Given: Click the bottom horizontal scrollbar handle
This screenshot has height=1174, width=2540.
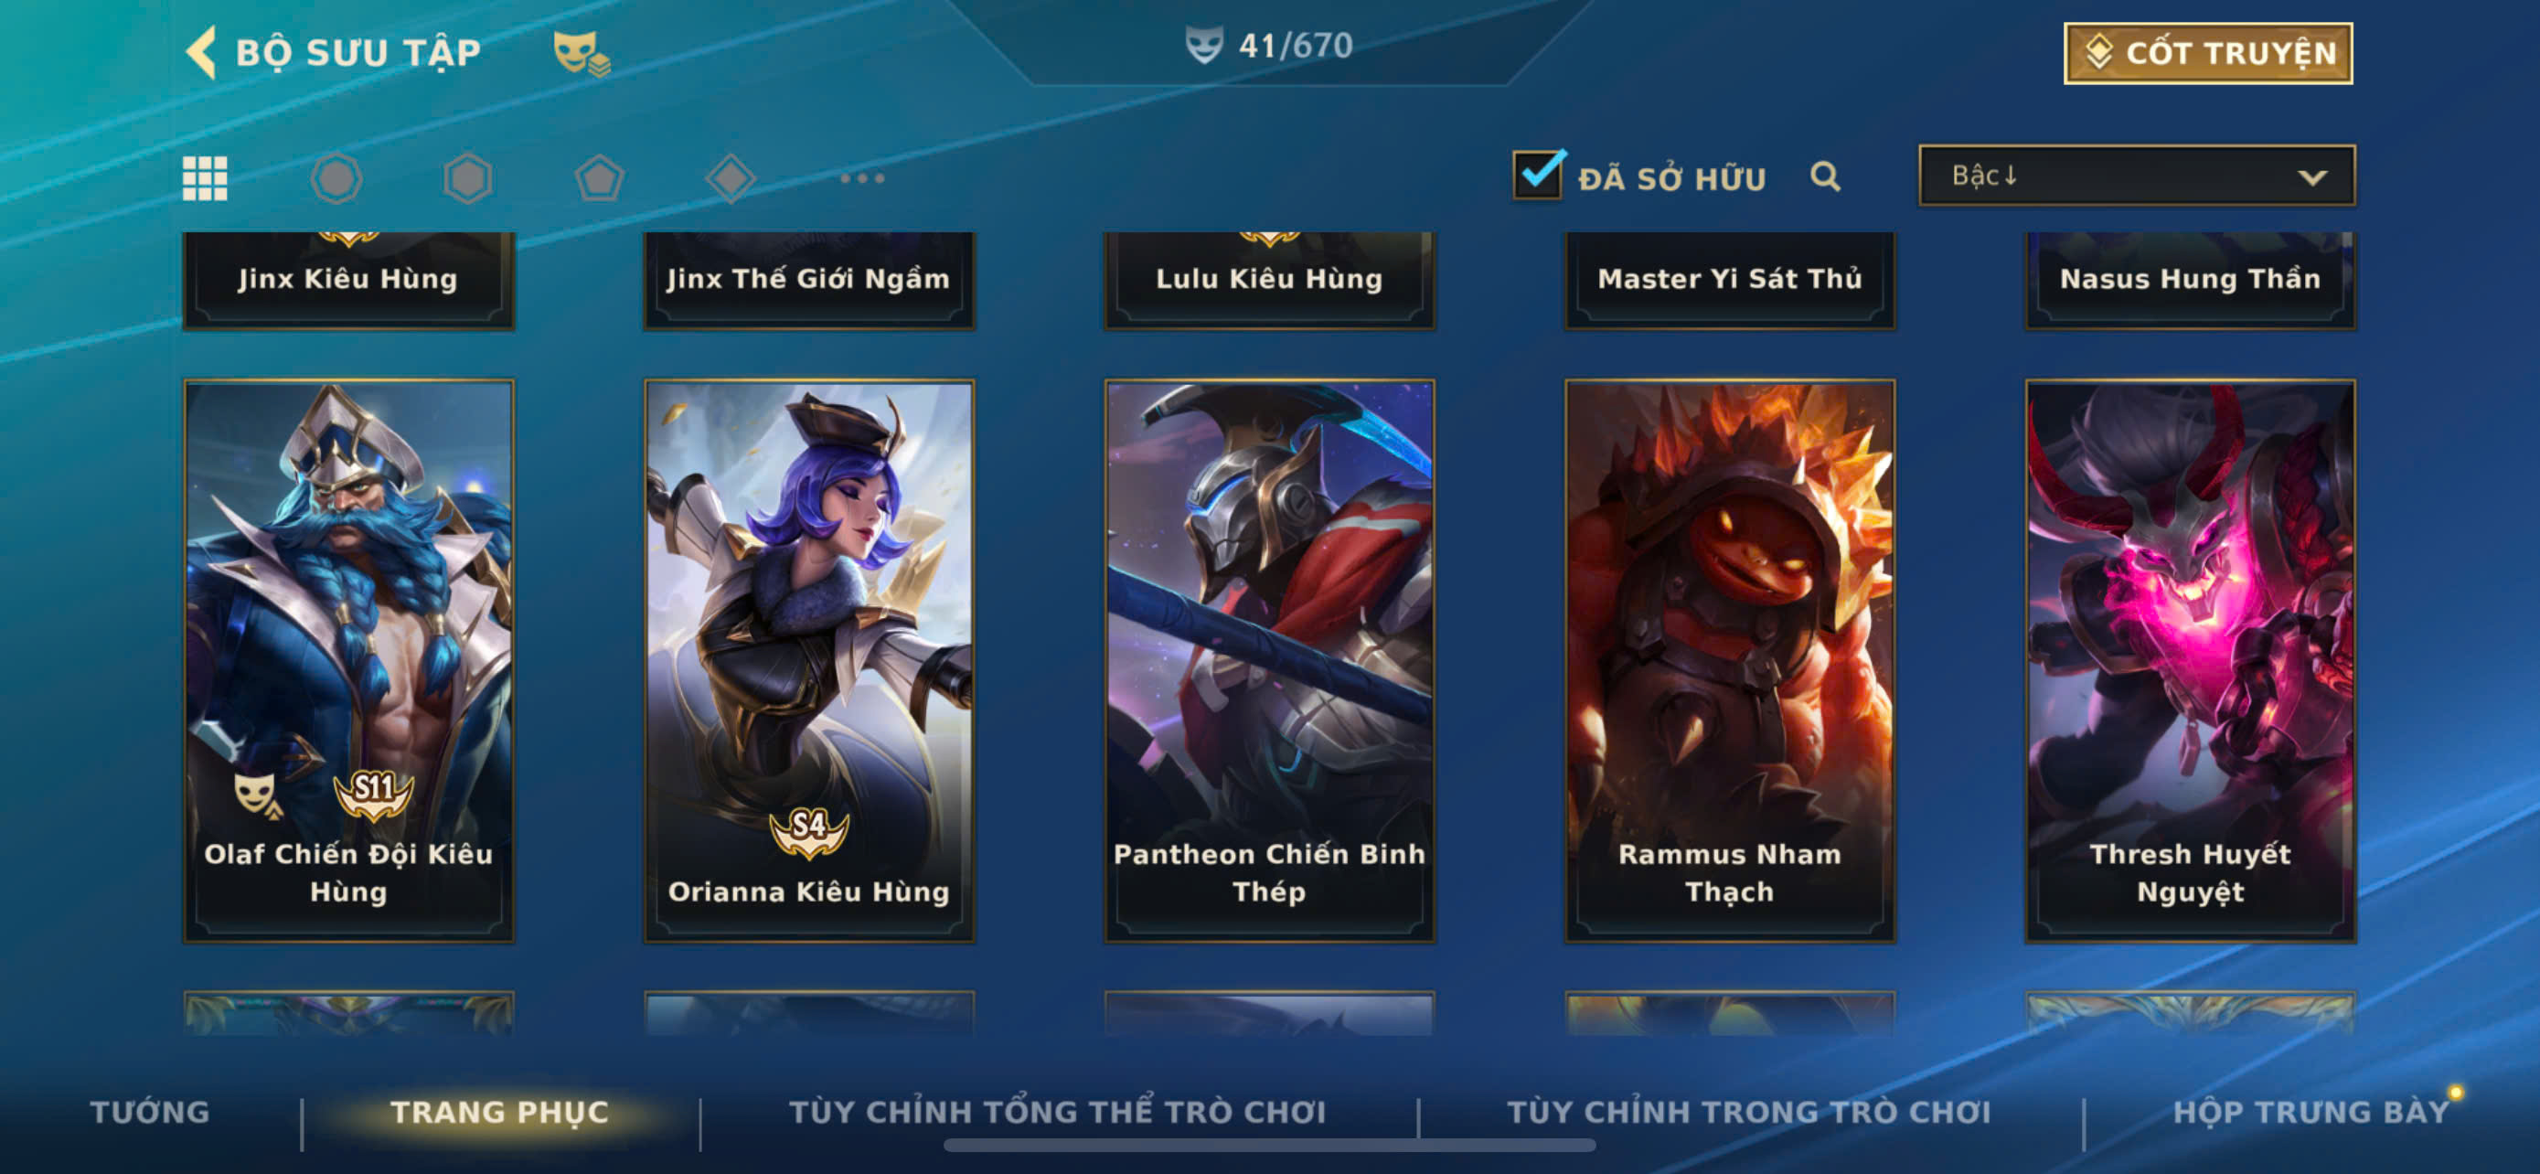Looking at the screenshot, I should coord(1269,1146).
